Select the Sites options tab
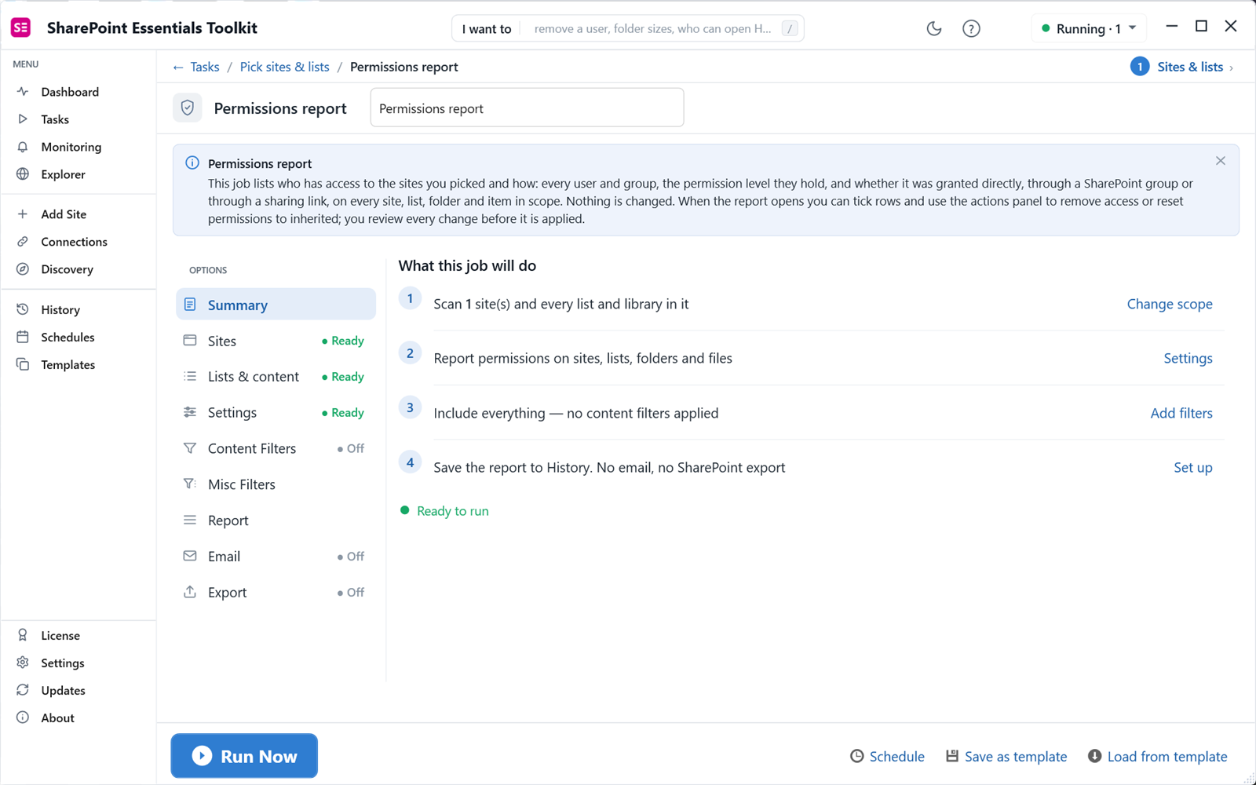The image size is (1256, 785). point(276,341)
